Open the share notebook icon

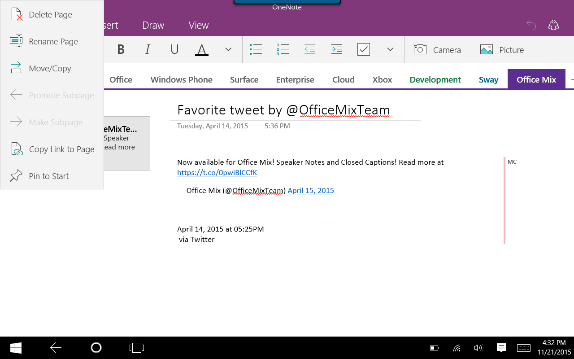553,25
